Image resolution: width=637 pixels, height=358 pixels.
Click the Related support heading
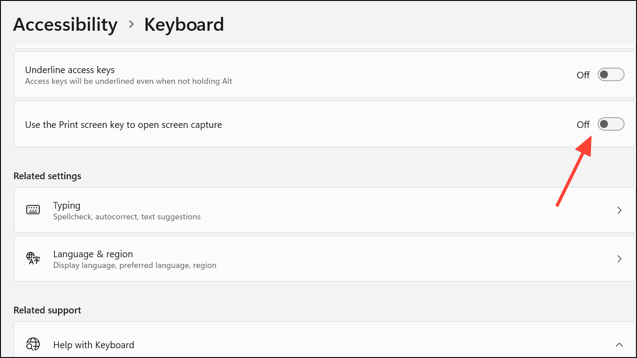(47, 310)
